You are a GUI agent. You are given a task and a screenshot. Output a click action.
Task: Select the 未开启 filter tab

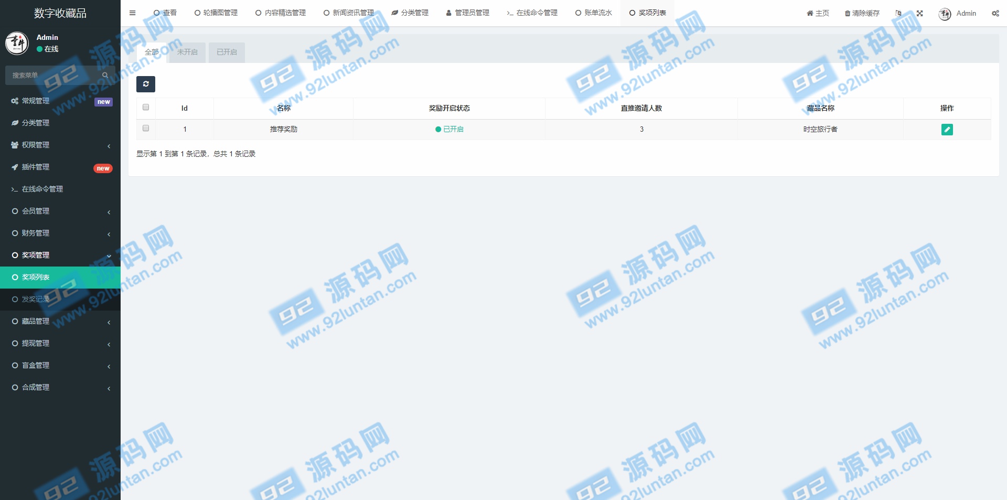[187, 52]
